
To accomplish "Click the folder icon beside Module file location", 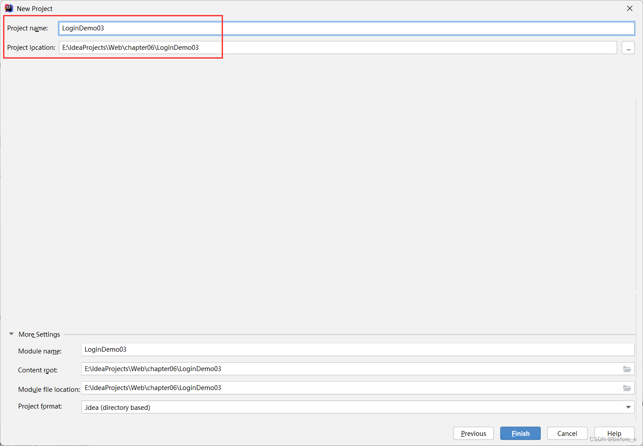I will point(627,388).
